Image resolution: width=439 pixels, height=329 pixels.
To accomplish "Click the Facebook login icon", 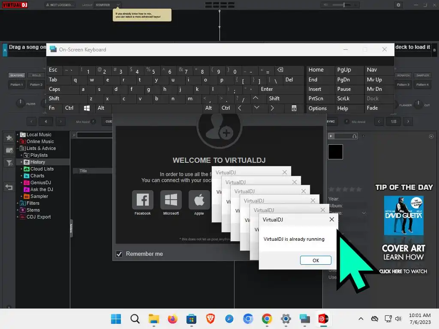I will [142, 200].
